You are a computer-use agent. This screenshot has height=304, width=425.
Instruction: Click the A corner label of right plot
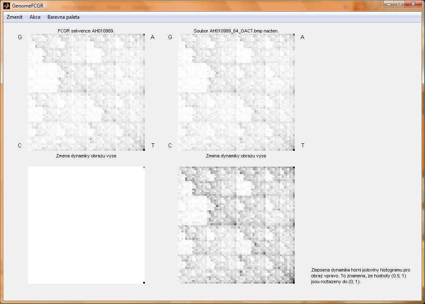coord(303,37)
